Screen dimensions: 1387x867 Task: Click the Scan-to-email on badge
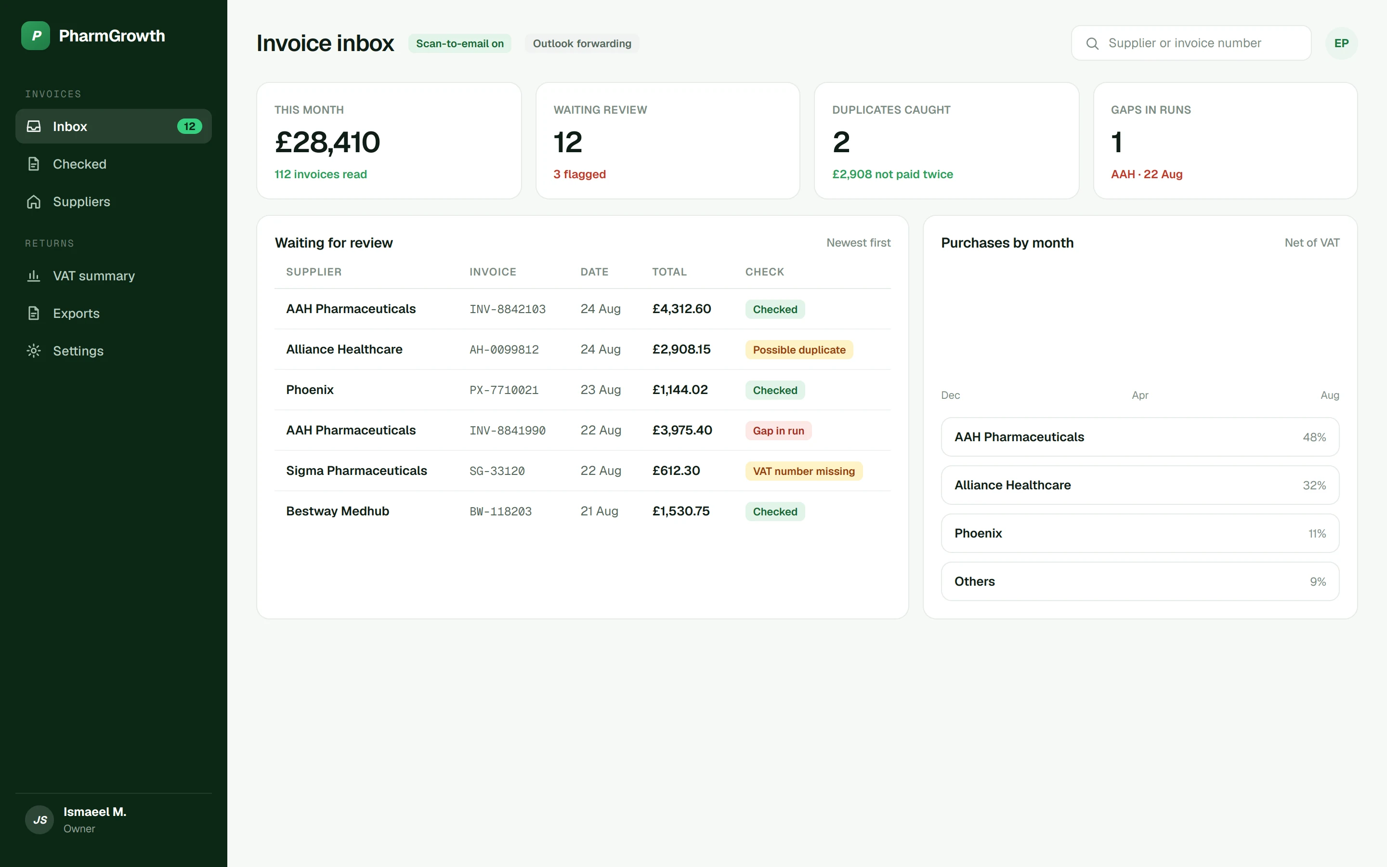459,43
